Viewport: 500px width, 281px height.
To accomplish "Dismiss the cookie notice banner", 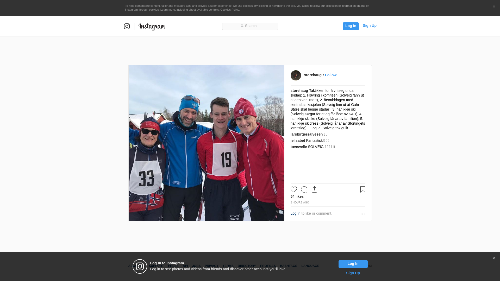I will (x=494, y=7).
